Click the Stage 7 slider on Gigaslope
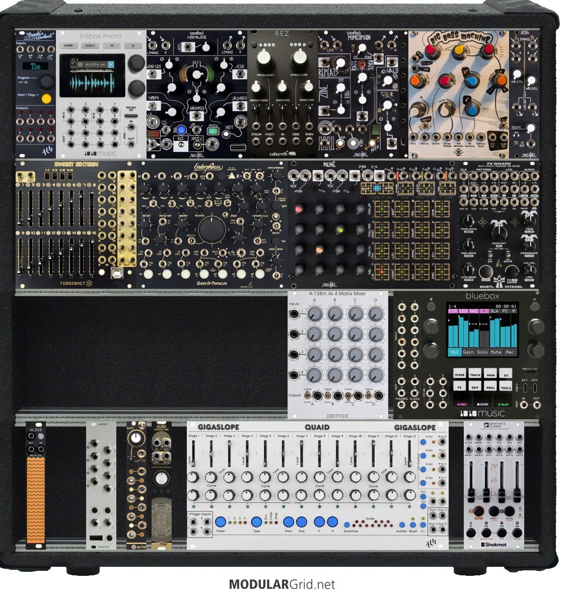Screen dimensions: 565x595 click(x=301, y=454)
